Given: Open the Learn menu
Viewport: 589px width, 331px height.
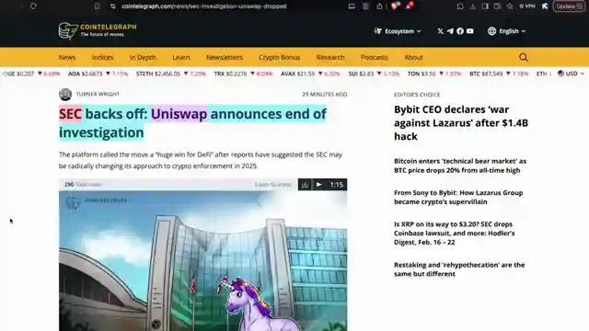Looking at the screenshot, I should (181, 57).
